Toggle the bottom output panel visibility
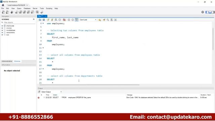This screenshot has width=215, height=121. [x=210, y=12]
